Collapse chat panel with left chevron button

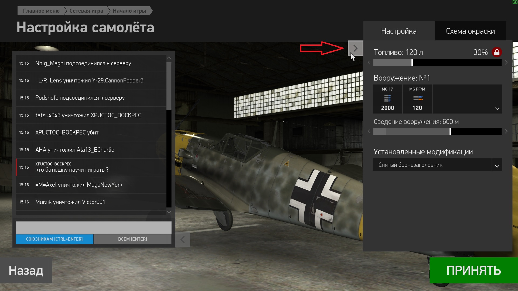183,240
